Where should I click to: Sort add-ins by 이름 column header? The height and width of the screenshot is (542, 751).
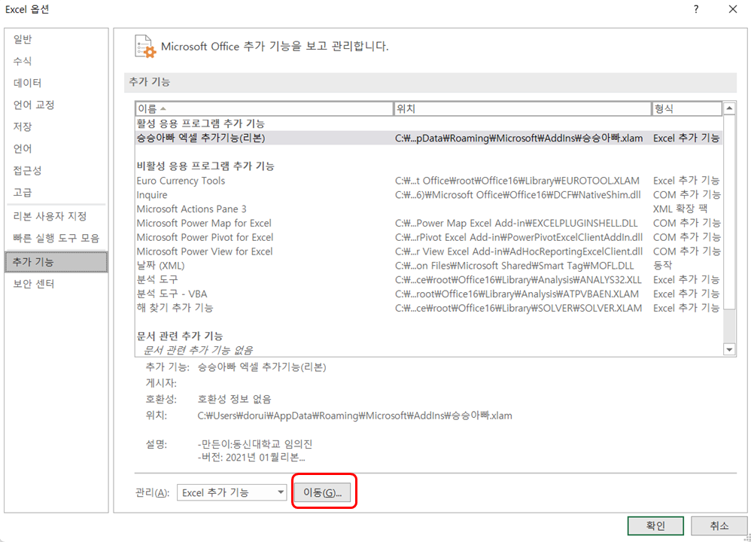tap(264, 109)
